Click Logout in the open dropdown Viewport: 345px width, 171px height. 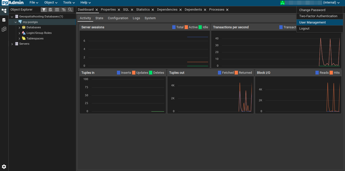click(304, 28)
